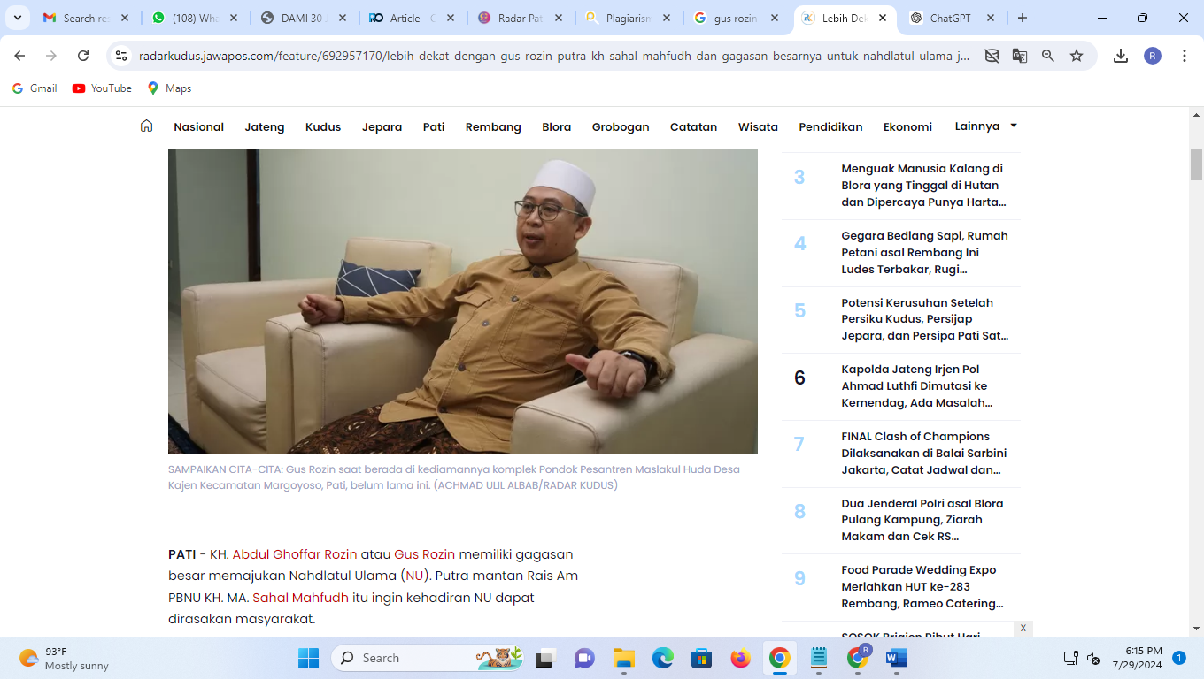The image size is (1204, 679).
Task: Switch to the Gmail Search results tab
Action: [86, 18]
